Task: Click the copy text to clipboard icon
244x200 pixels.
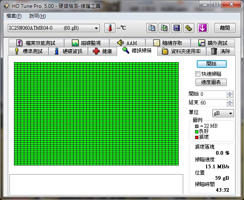Action: [152, 28]
